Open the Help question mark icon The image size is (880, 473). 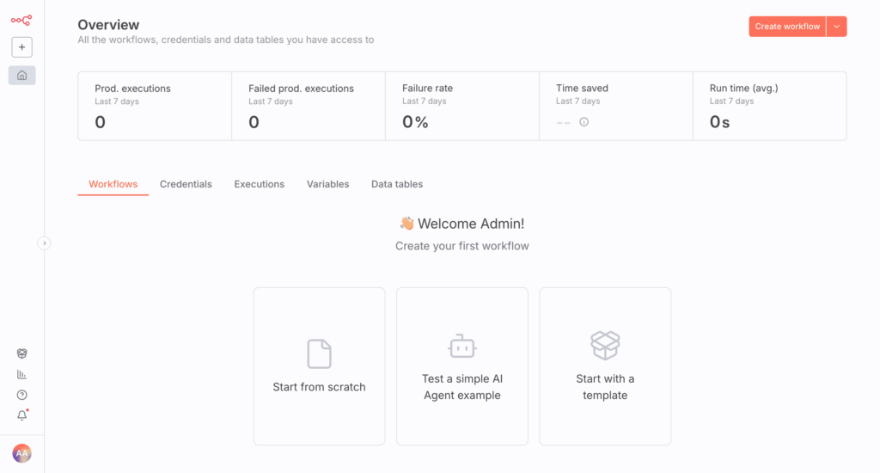[x=21, y=395]
